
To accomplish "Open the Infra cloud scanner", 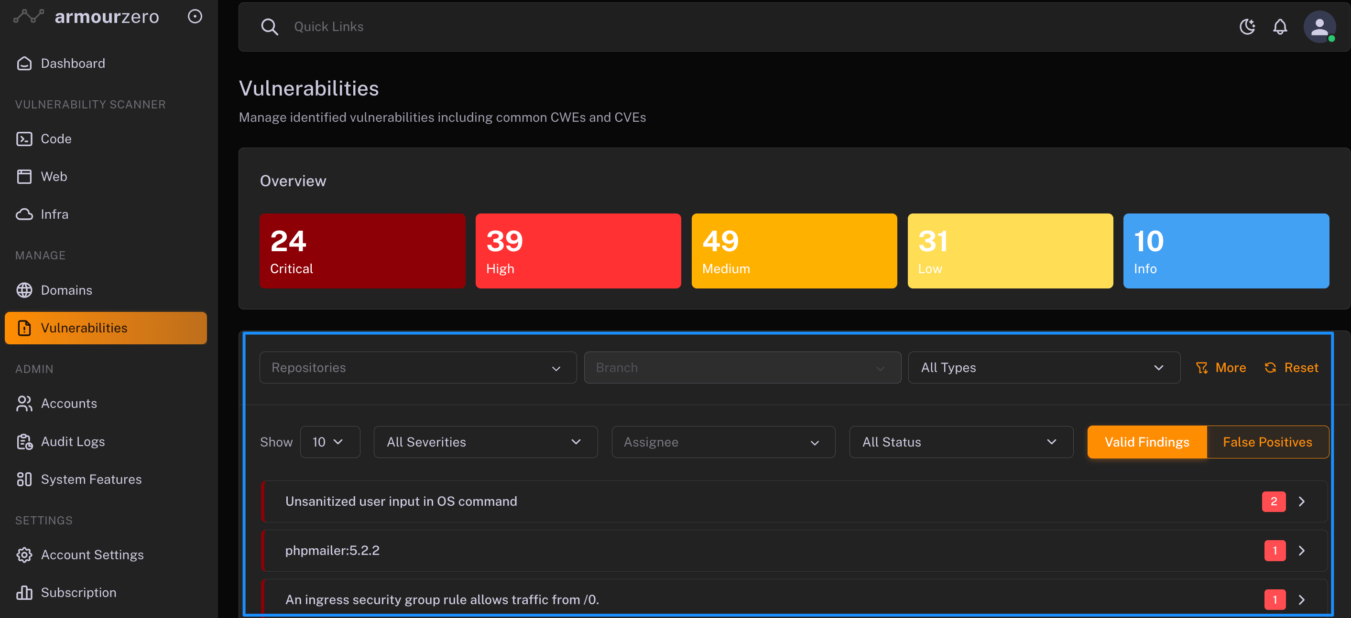I will coord(54,214).
